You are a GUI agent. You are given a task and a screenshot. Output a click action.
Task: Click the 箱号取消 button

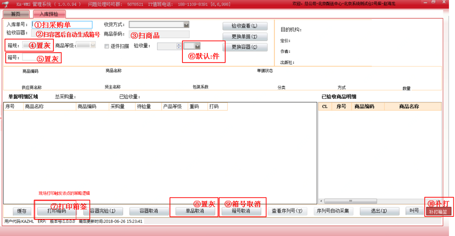coord(241,211)
